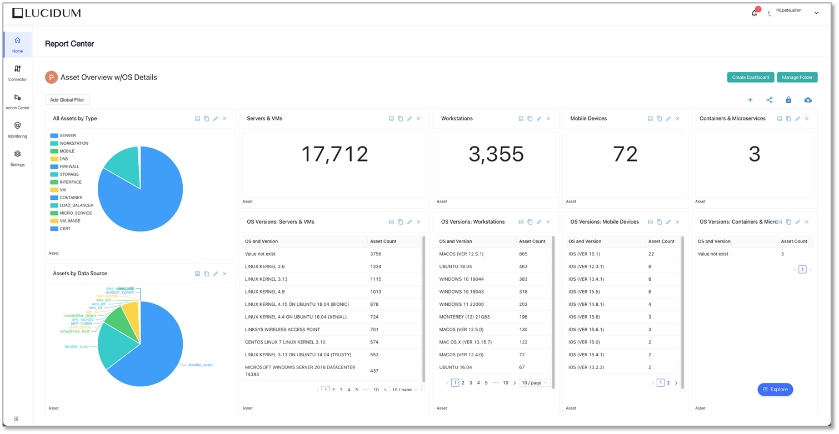The image size is (839, 434).
Task: Open Workstations table 10 / page selector
Action: pos(534,383)
